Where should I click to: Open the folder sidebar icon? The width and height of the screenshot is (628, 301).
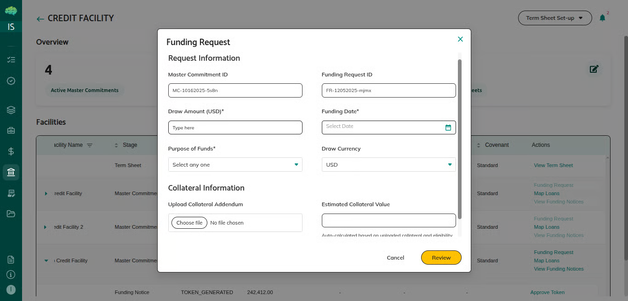tap(11, 214)
